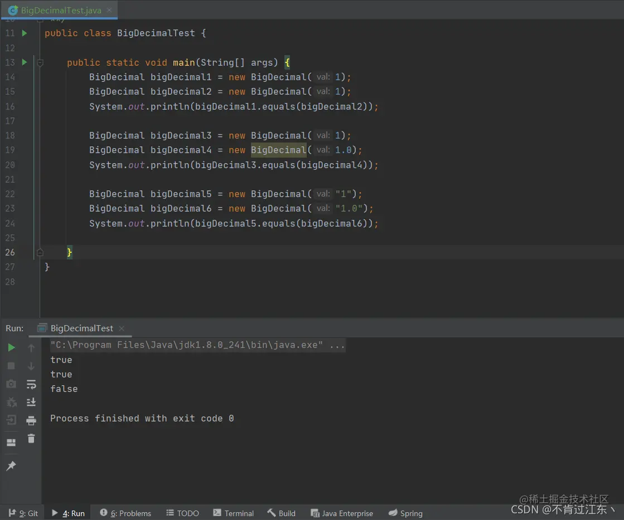Click the down arrow stack trace icon
624x520 pixels.
pyautogui.click(x=31, y=366)
